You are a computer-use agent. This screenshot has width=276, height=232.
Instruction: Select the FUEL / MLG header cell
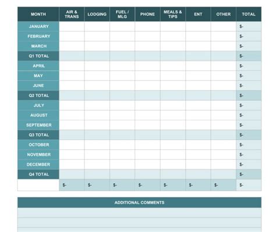pyautogui.click(x=122, y=14)
